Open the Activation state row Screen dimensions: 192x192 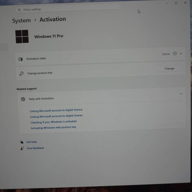point(100,56)
